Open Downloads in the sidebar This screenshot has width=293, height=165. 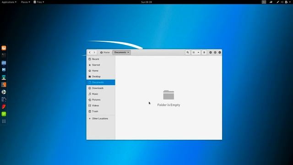tap(101, 88)
